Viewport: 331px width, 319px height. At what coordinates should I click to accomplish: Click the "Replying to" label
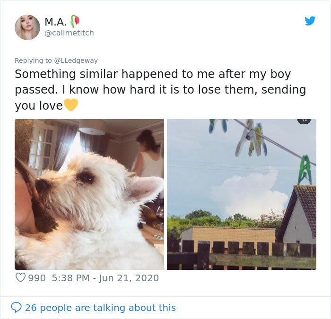pos(34,60)
